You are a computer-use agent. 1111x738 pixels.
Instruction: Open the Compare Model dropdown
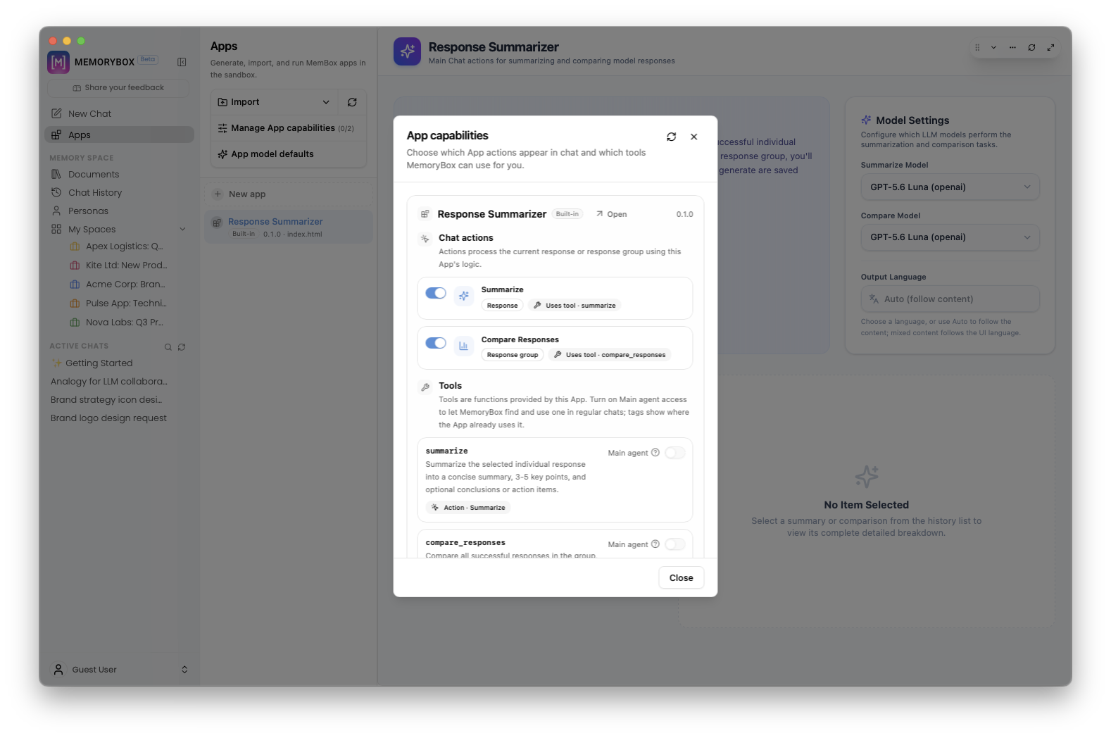coord(950,237)
